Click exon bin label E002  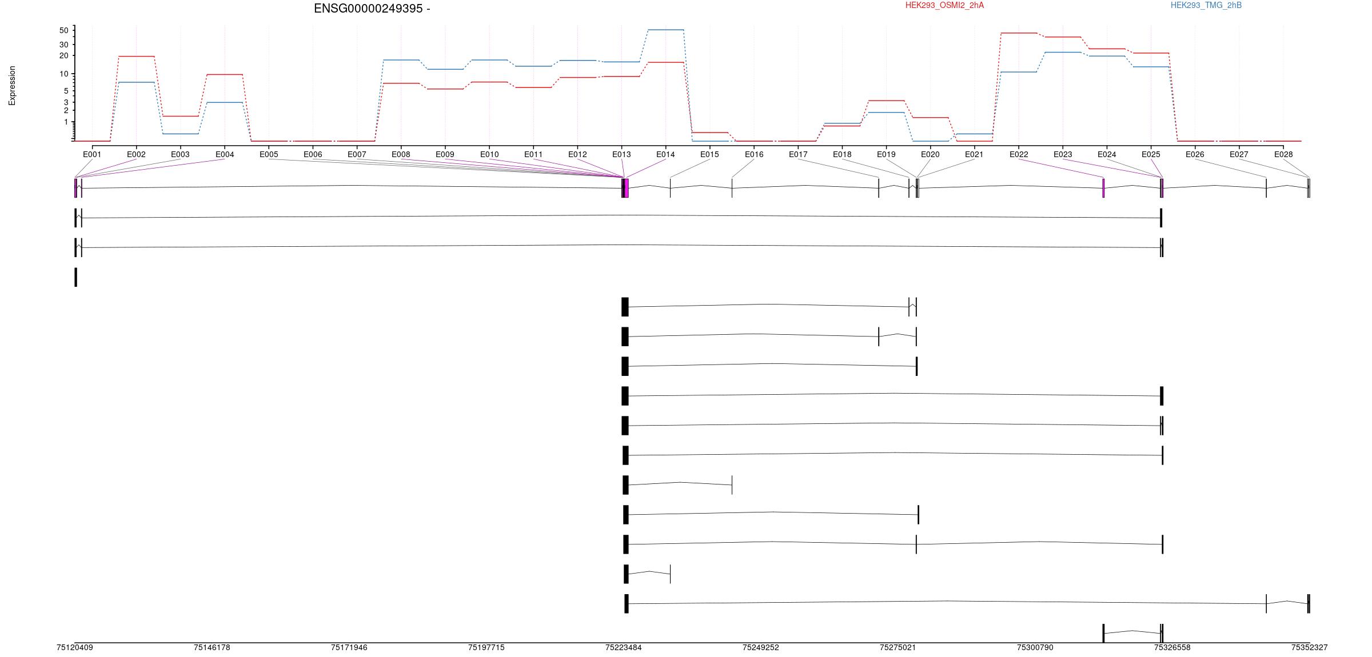[x=136, y=154]
